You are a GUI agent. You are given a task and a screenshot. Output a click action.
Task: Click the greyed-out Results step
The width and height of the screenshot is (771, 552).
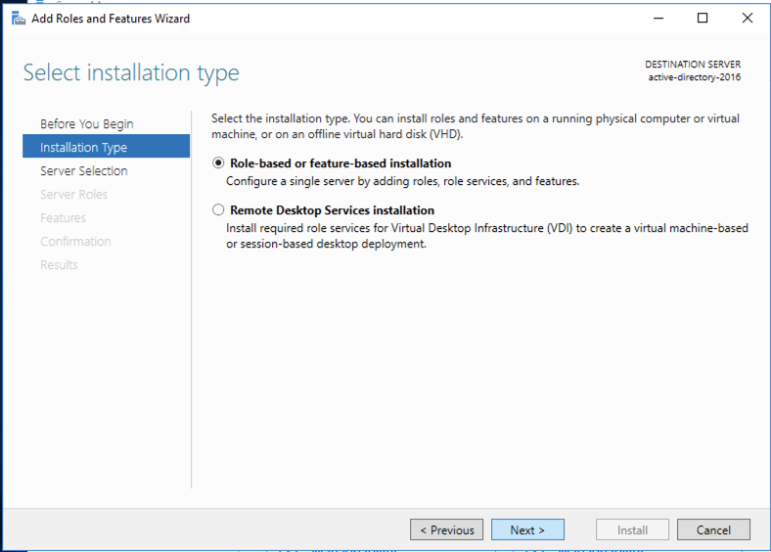coord(59,264)
